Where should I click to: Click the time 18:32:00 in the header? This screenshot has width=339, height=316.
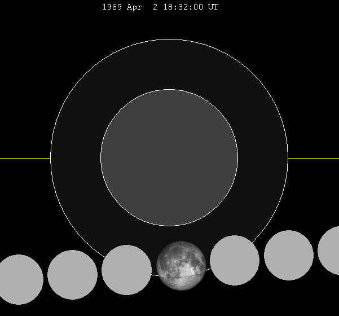coord(184,7)
